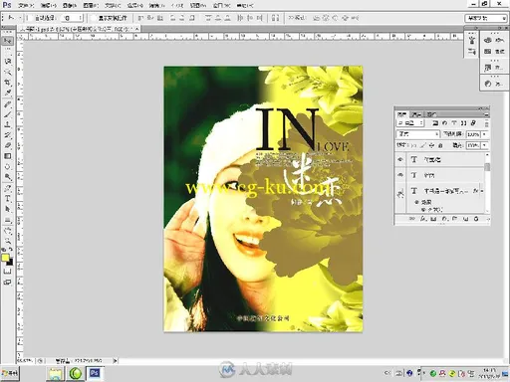510x382 pixels.
Task: Select the Dodge tool
Action: coord(8,177)
